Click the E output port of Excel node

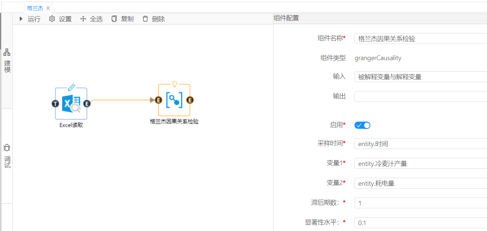pyautogui.click(x=87, y=104)
